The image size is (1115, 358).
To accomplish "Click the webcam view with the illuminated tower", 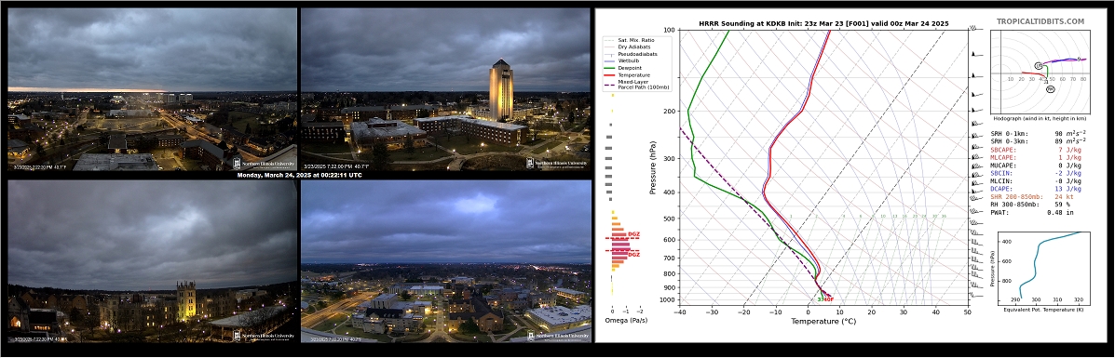I will (446, 89).
